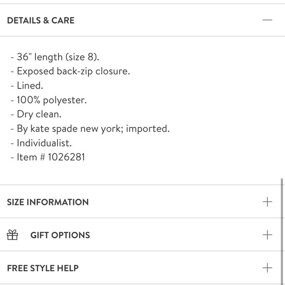Click the '100% polyester.' line
The height and width of the screenshot is (285, 285).
(52, 100)
